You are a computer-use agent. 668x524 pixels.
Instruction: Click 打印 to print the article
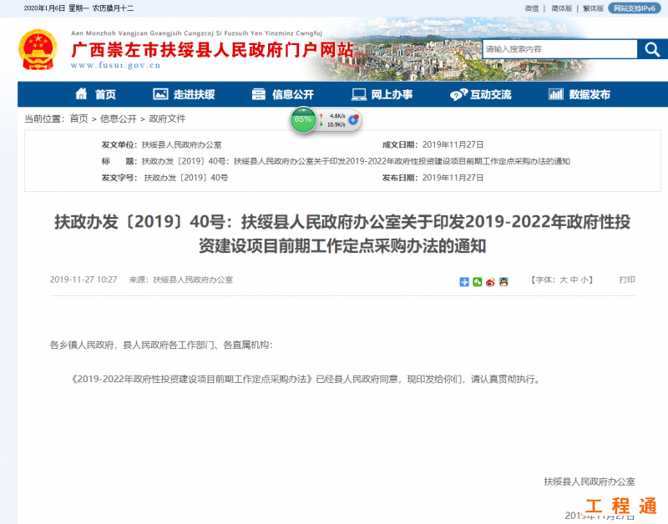pyautogui.click(x=626, y=280)
